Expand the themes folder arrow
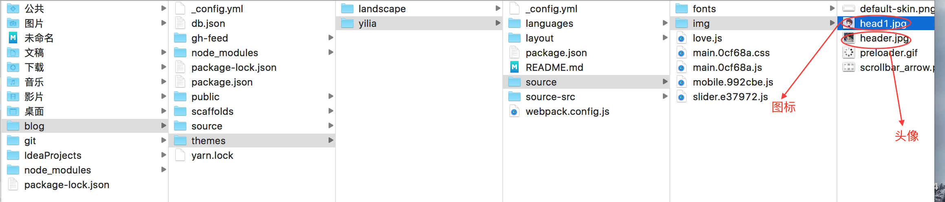945x202 pixels. tap(331, 141)
